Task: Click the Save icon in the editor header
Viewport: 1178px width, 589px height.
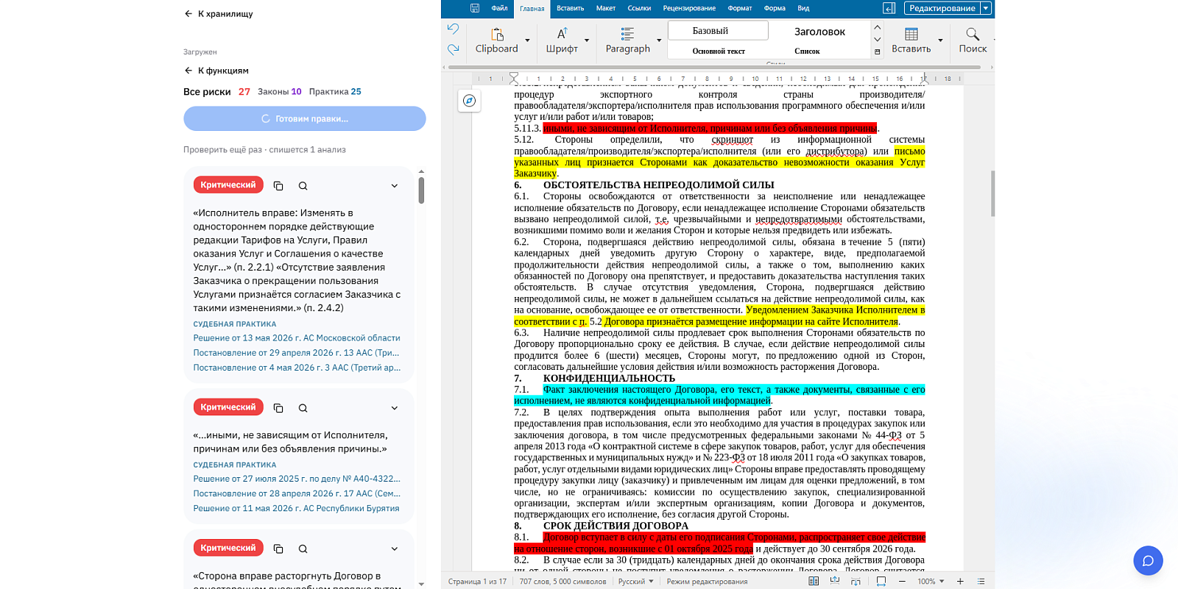Action: point(475,8)
